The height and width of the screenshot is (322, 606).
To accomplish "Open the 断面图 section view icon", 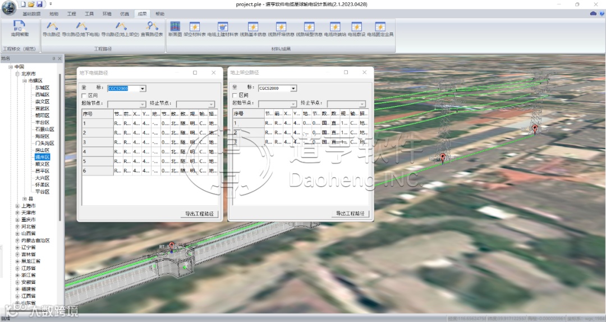I will (x=175, y=27).
